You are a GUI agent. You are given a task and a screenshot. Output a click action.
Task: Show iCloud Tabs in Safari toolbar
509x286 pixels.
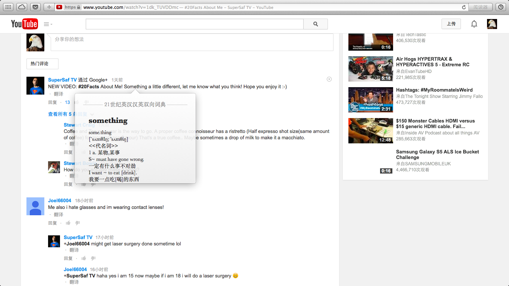pos(22,7)
